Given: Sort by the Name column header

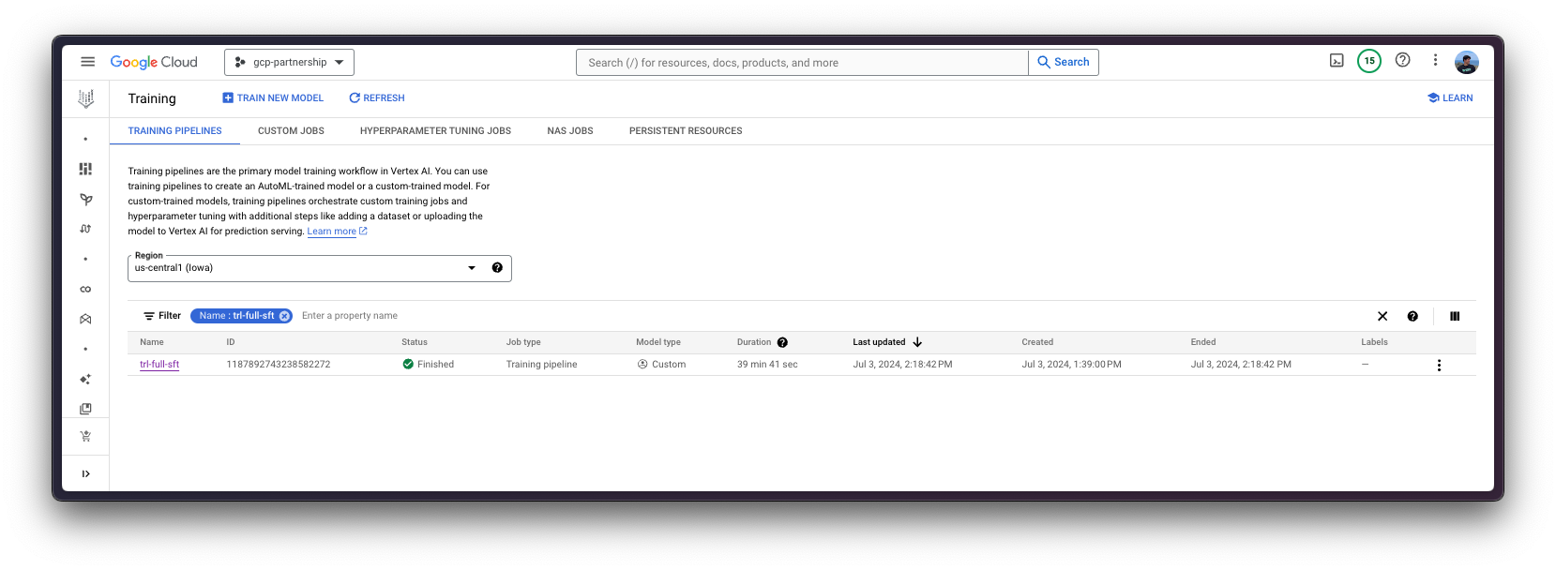Looking at the screenshot, I should [152, 342].
